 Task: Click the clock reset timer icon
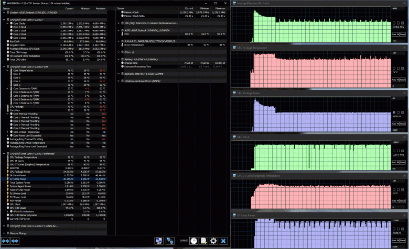point(193,241)
